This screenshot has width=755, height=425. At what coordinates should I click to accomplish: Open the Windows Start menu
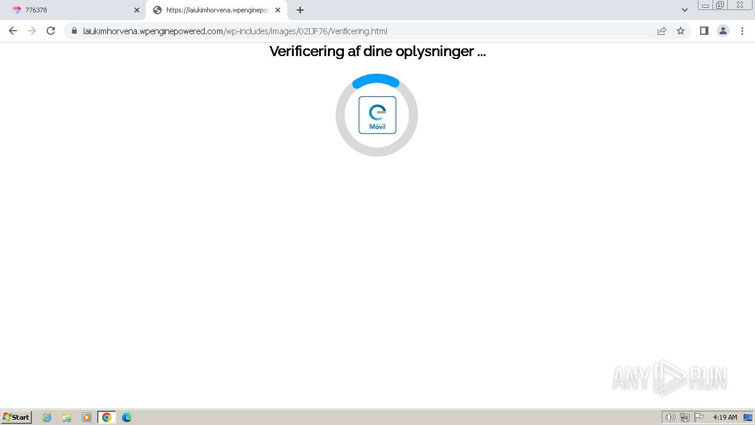click(17, 417)
